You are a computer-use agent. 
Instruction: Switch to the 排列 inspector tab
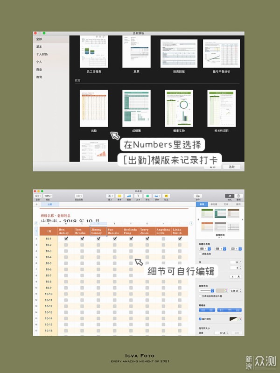pos(238,204)
